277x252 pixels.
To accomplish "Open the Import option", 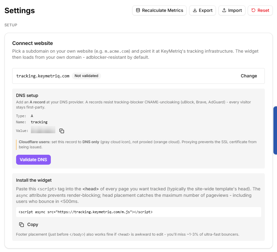I will [x=232, y=10].
